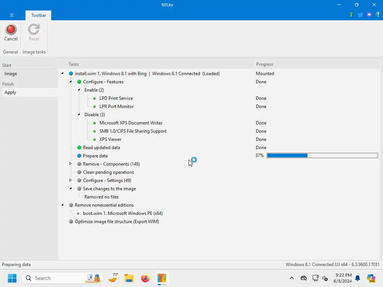Collapse the install.wim root tree node

click(62, 73)
